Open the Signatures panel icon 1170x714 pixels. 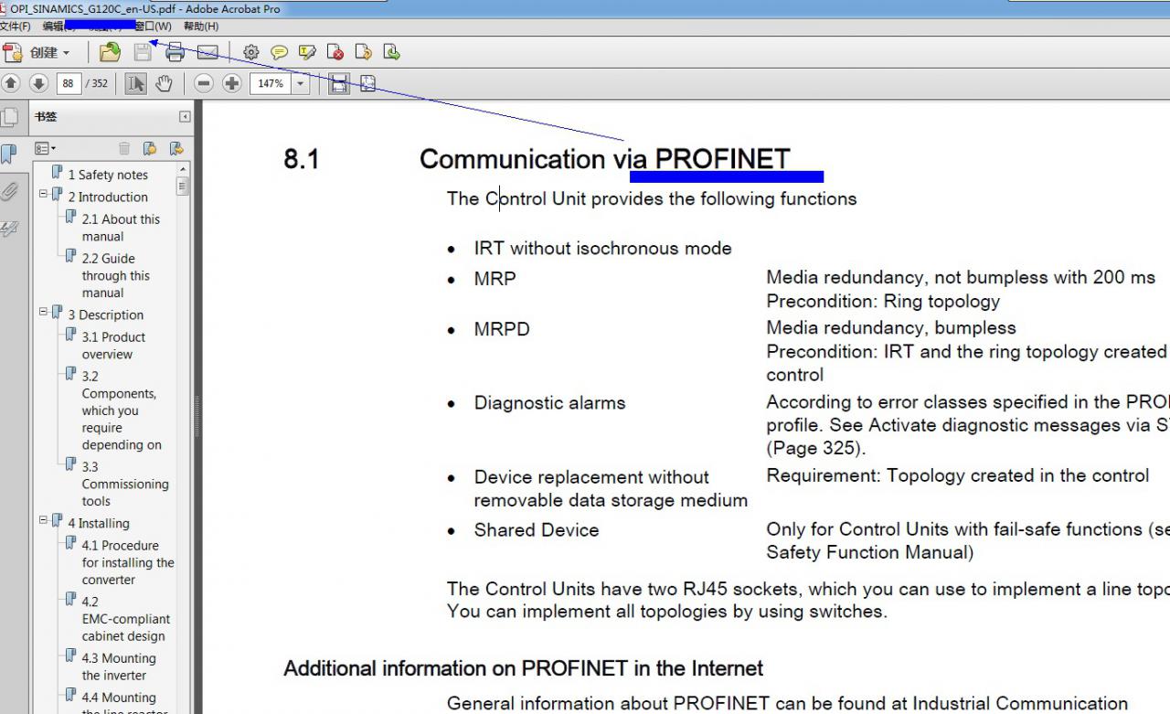[9, 229]
